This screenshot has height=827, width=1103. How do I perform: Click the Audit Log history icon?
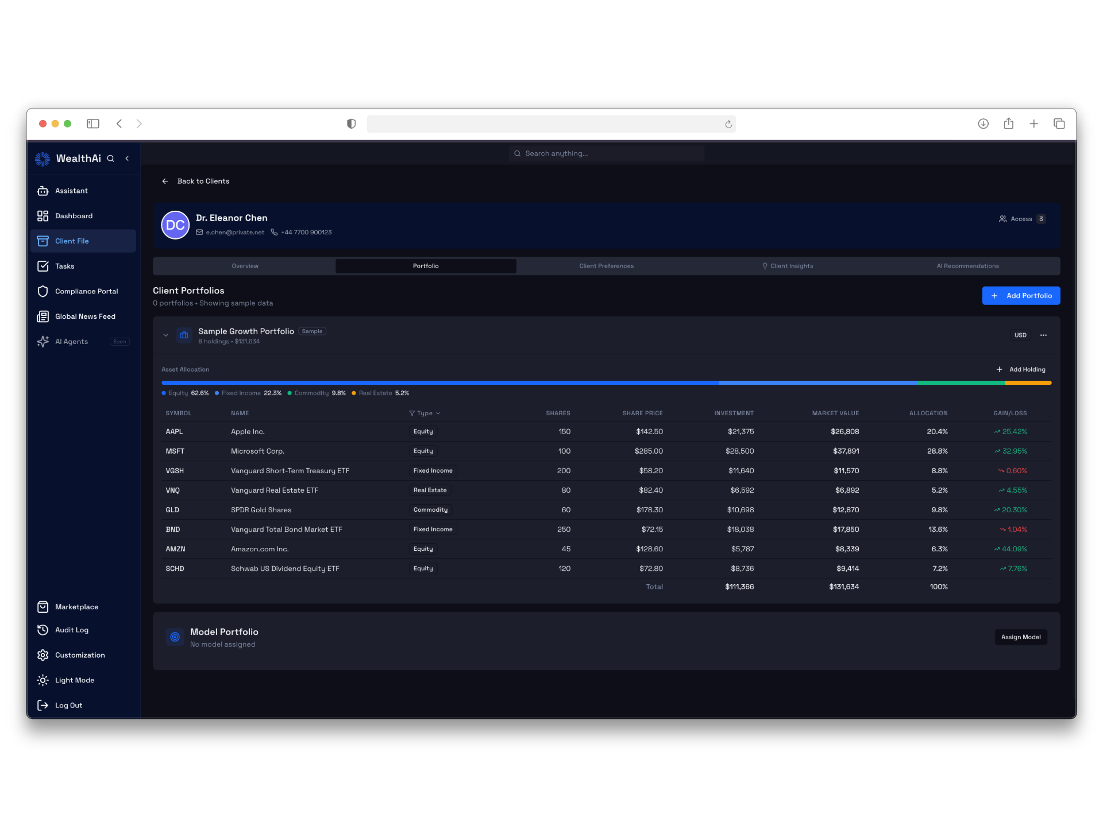[x=43, y=630]
